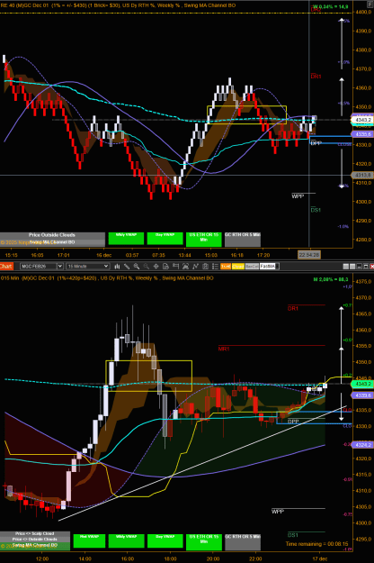Open the MGC FEB26 instrument dropdown arrow
Viewport: 374px width, 563px height.
pyautogui.click(x=60, y=266)
